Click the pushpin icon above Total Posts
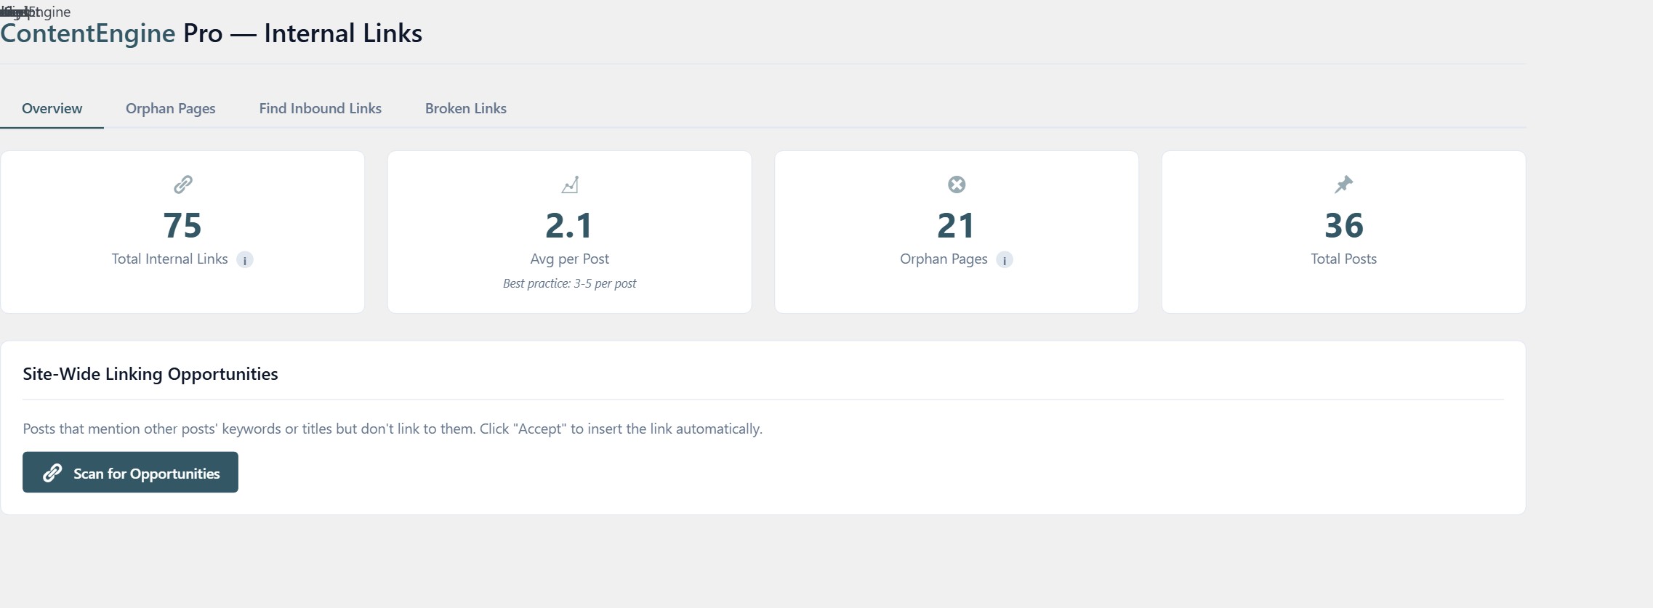The height and width of the screenshot is (608, 1653). pyautogui.click(x=1343, y=185)
